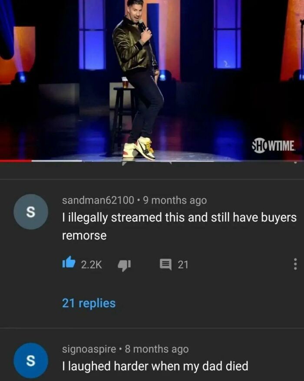Tap the reply count number 21
This screenshot has width=304, height=381.
pyautogui.click(x=183, y=264)
